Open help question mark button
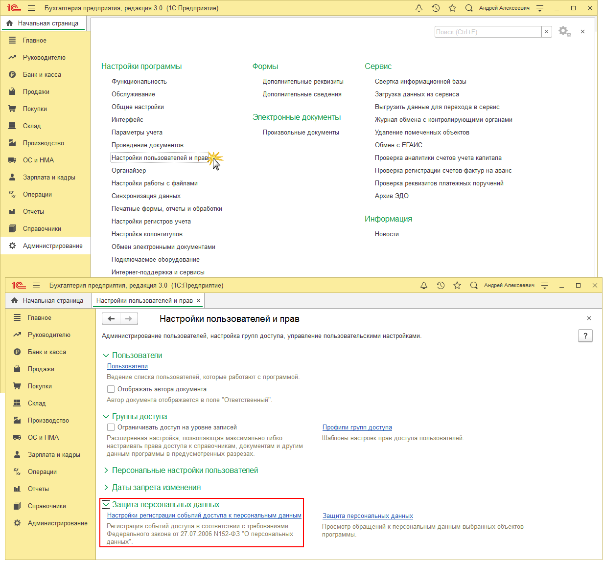 [x=585, y=336]
